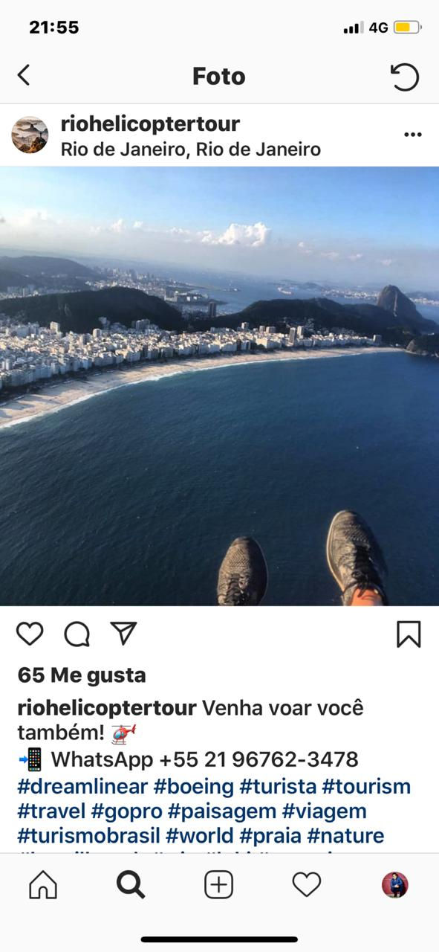This screenshot has height=952, width=439.
Task: Open riohelicoptertour profile picture
Action: click(30, 135)
